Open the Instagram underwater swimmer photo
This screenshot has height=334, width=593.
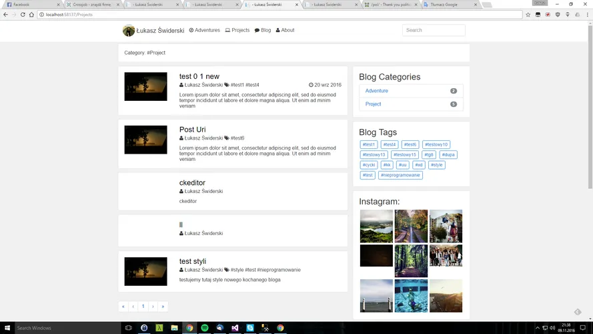pos(411,296)
